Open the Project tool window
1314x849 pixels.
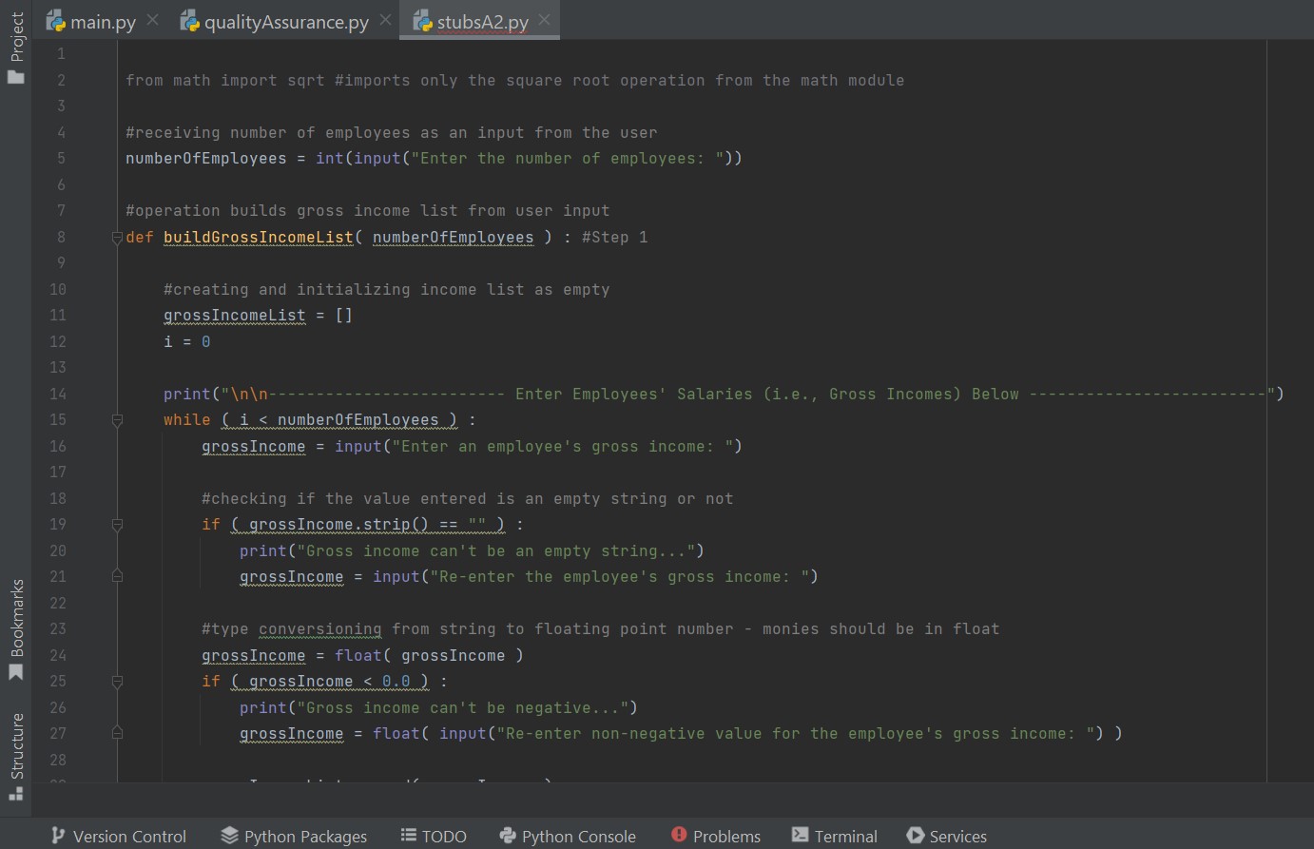coord(16,48)
